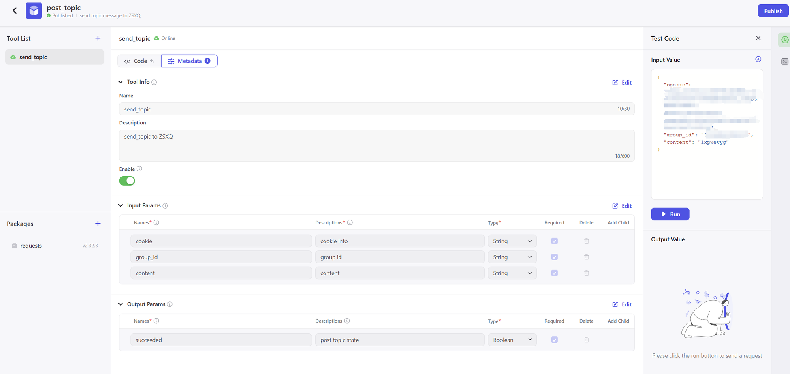Add a new tool to Tool List
Viewport: 790px width, 374px height.
[98, 38]
